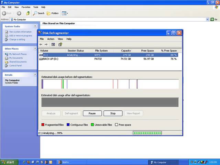Open My Documents link in Other Places
This screenshot has height=165, width=220.
point(16,58)
